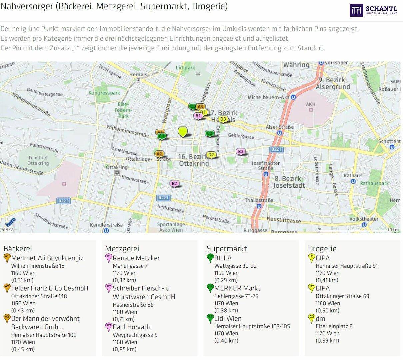Click the pink B3 pin near Josefstädter Straße
Viewport: 403px width, 360px height.
point(241,152)
